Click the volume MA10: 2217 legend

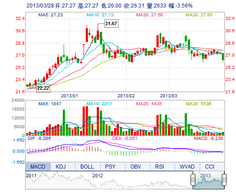coord(99,104)
